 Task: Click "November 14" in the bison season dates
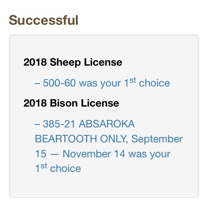94,154
